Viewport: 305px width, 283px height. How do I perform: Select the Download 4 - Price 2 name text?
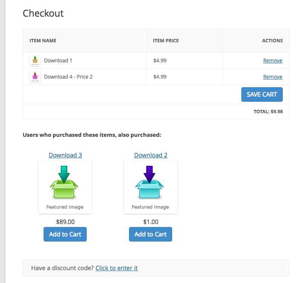pos(68,77)
